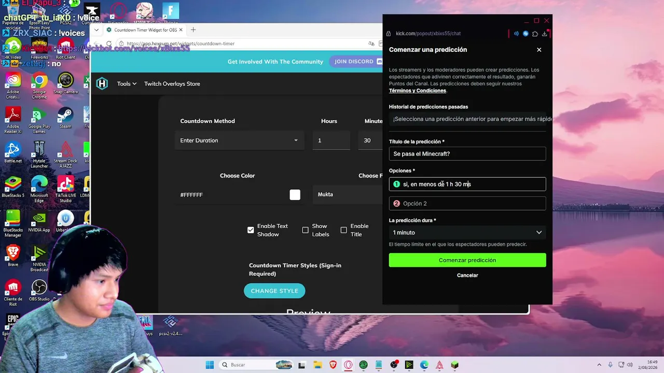Viewport: 664px width, 373px height.
Task: Click microphone icon in system tray
Action: coord(610,365)
